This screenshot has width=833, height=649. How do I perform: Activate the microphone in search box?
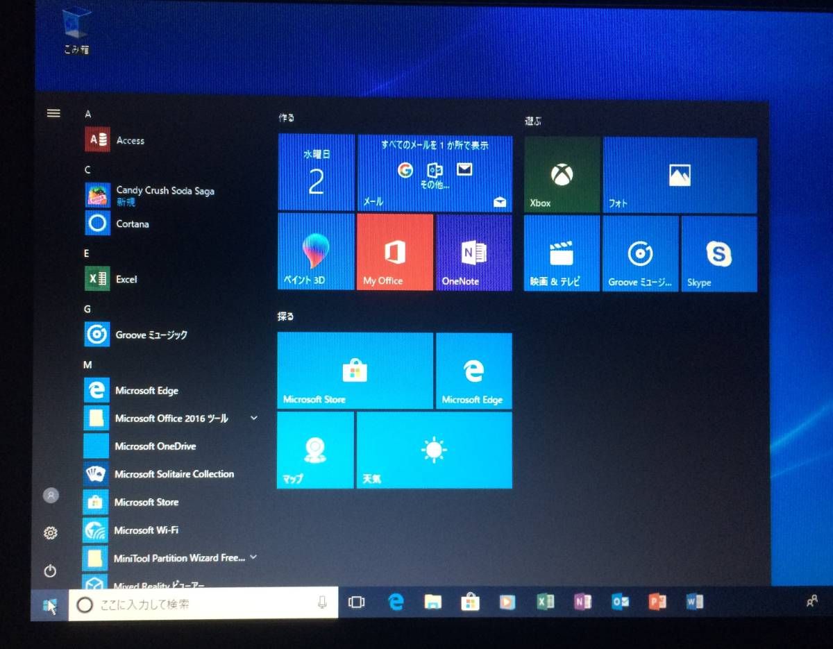[x=322, y=602]
